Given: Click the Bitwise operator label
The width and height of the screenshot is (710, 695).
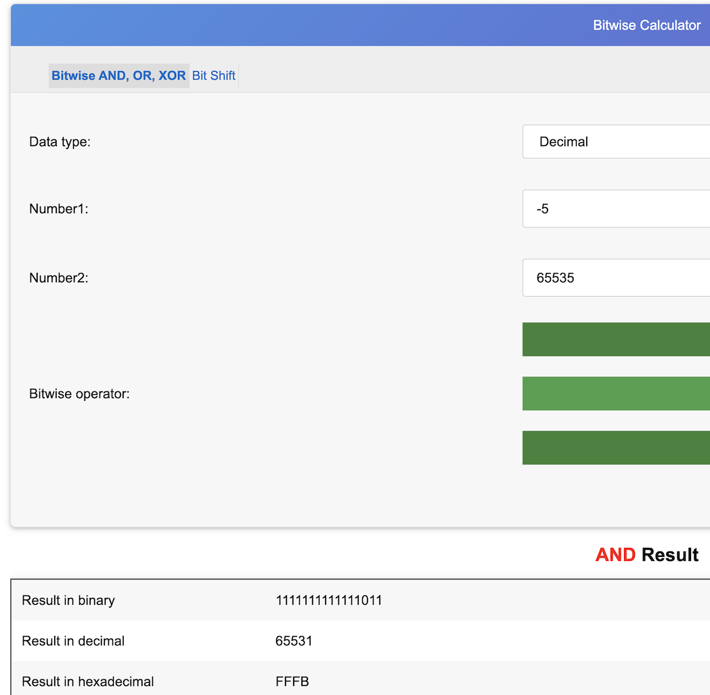Looking at the screenshot, I should tap(79, 394).
